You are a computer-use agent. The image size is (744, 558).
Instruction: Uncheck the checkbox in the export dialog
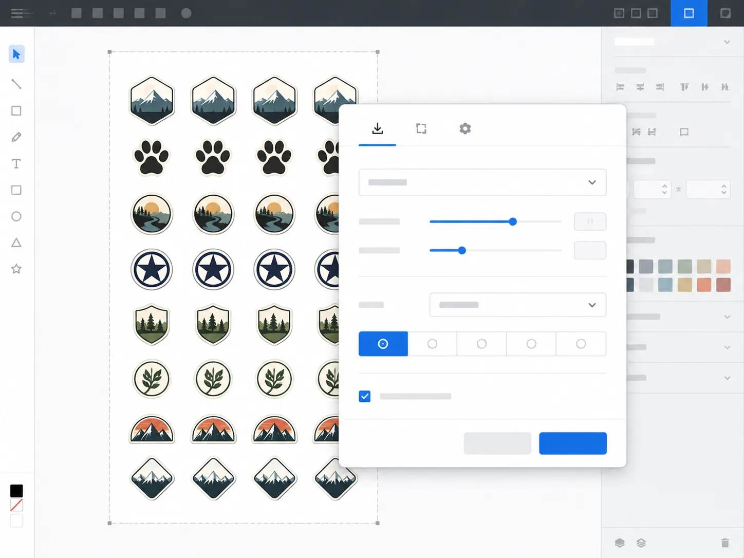365,396
